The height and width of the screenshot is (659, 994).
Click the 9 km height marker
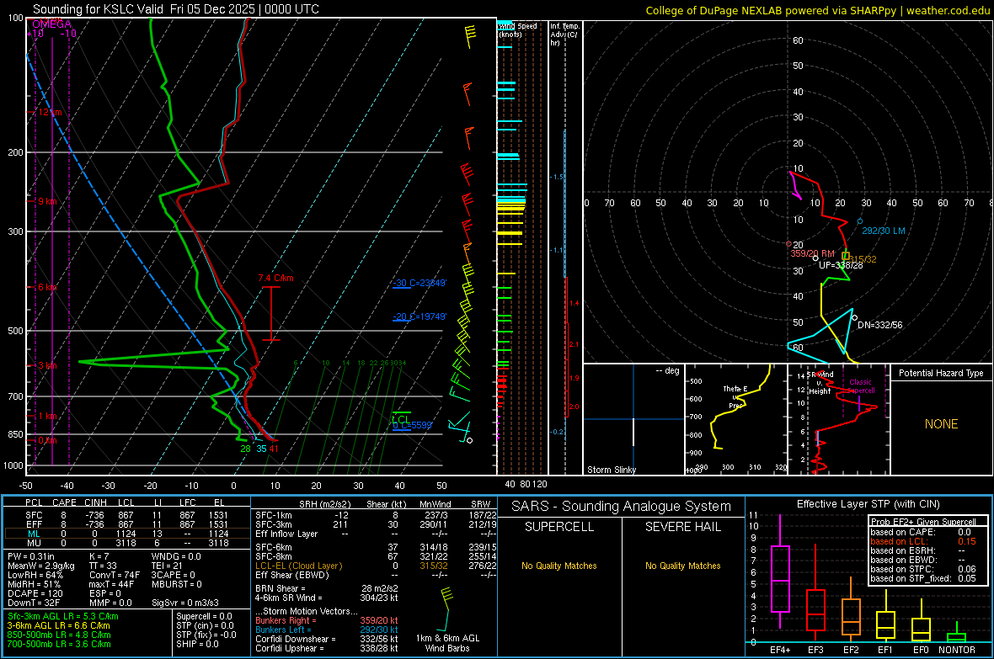pyautogui.click(x=46, y=201)
